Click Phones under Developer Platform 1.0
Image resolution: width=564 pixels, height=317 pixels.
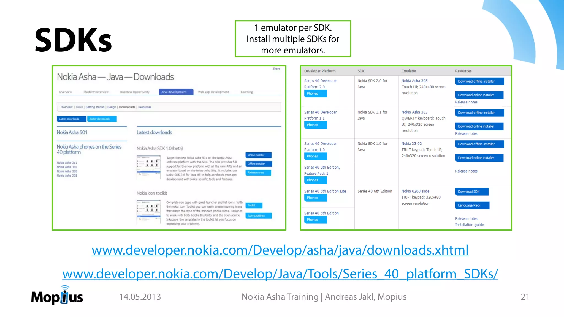pos(316,156)
